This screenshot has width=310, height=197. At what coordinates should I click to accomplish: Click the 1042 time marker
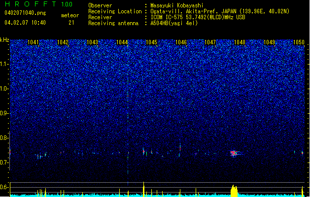click(x=63, y=42)
